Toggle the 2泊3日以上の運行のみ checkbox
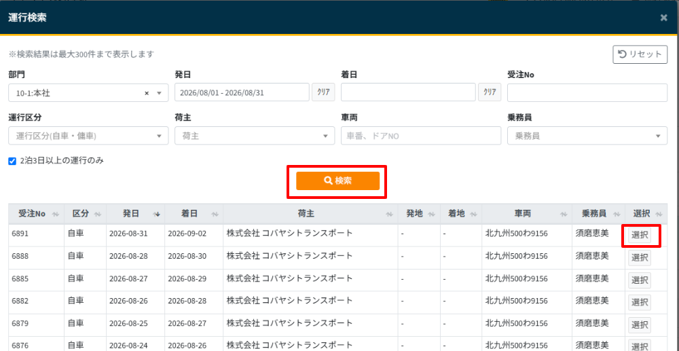The height and width of the screenshot is (351, 679). point(12,161)
